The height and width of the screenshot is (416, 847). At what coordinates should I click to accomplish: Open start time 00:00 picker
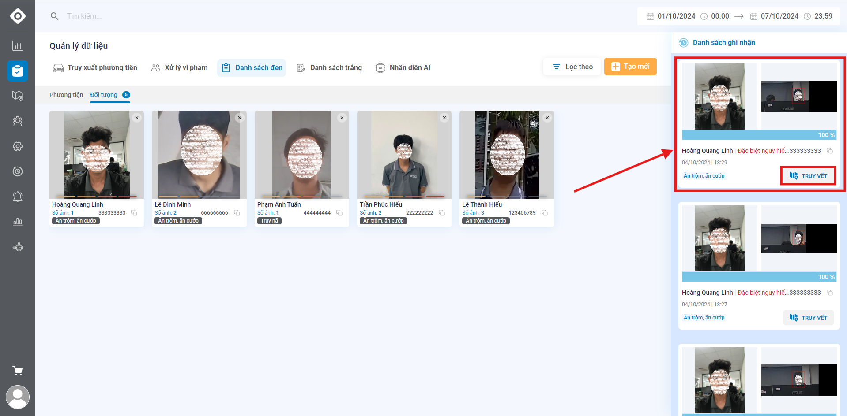click(715, 16)
